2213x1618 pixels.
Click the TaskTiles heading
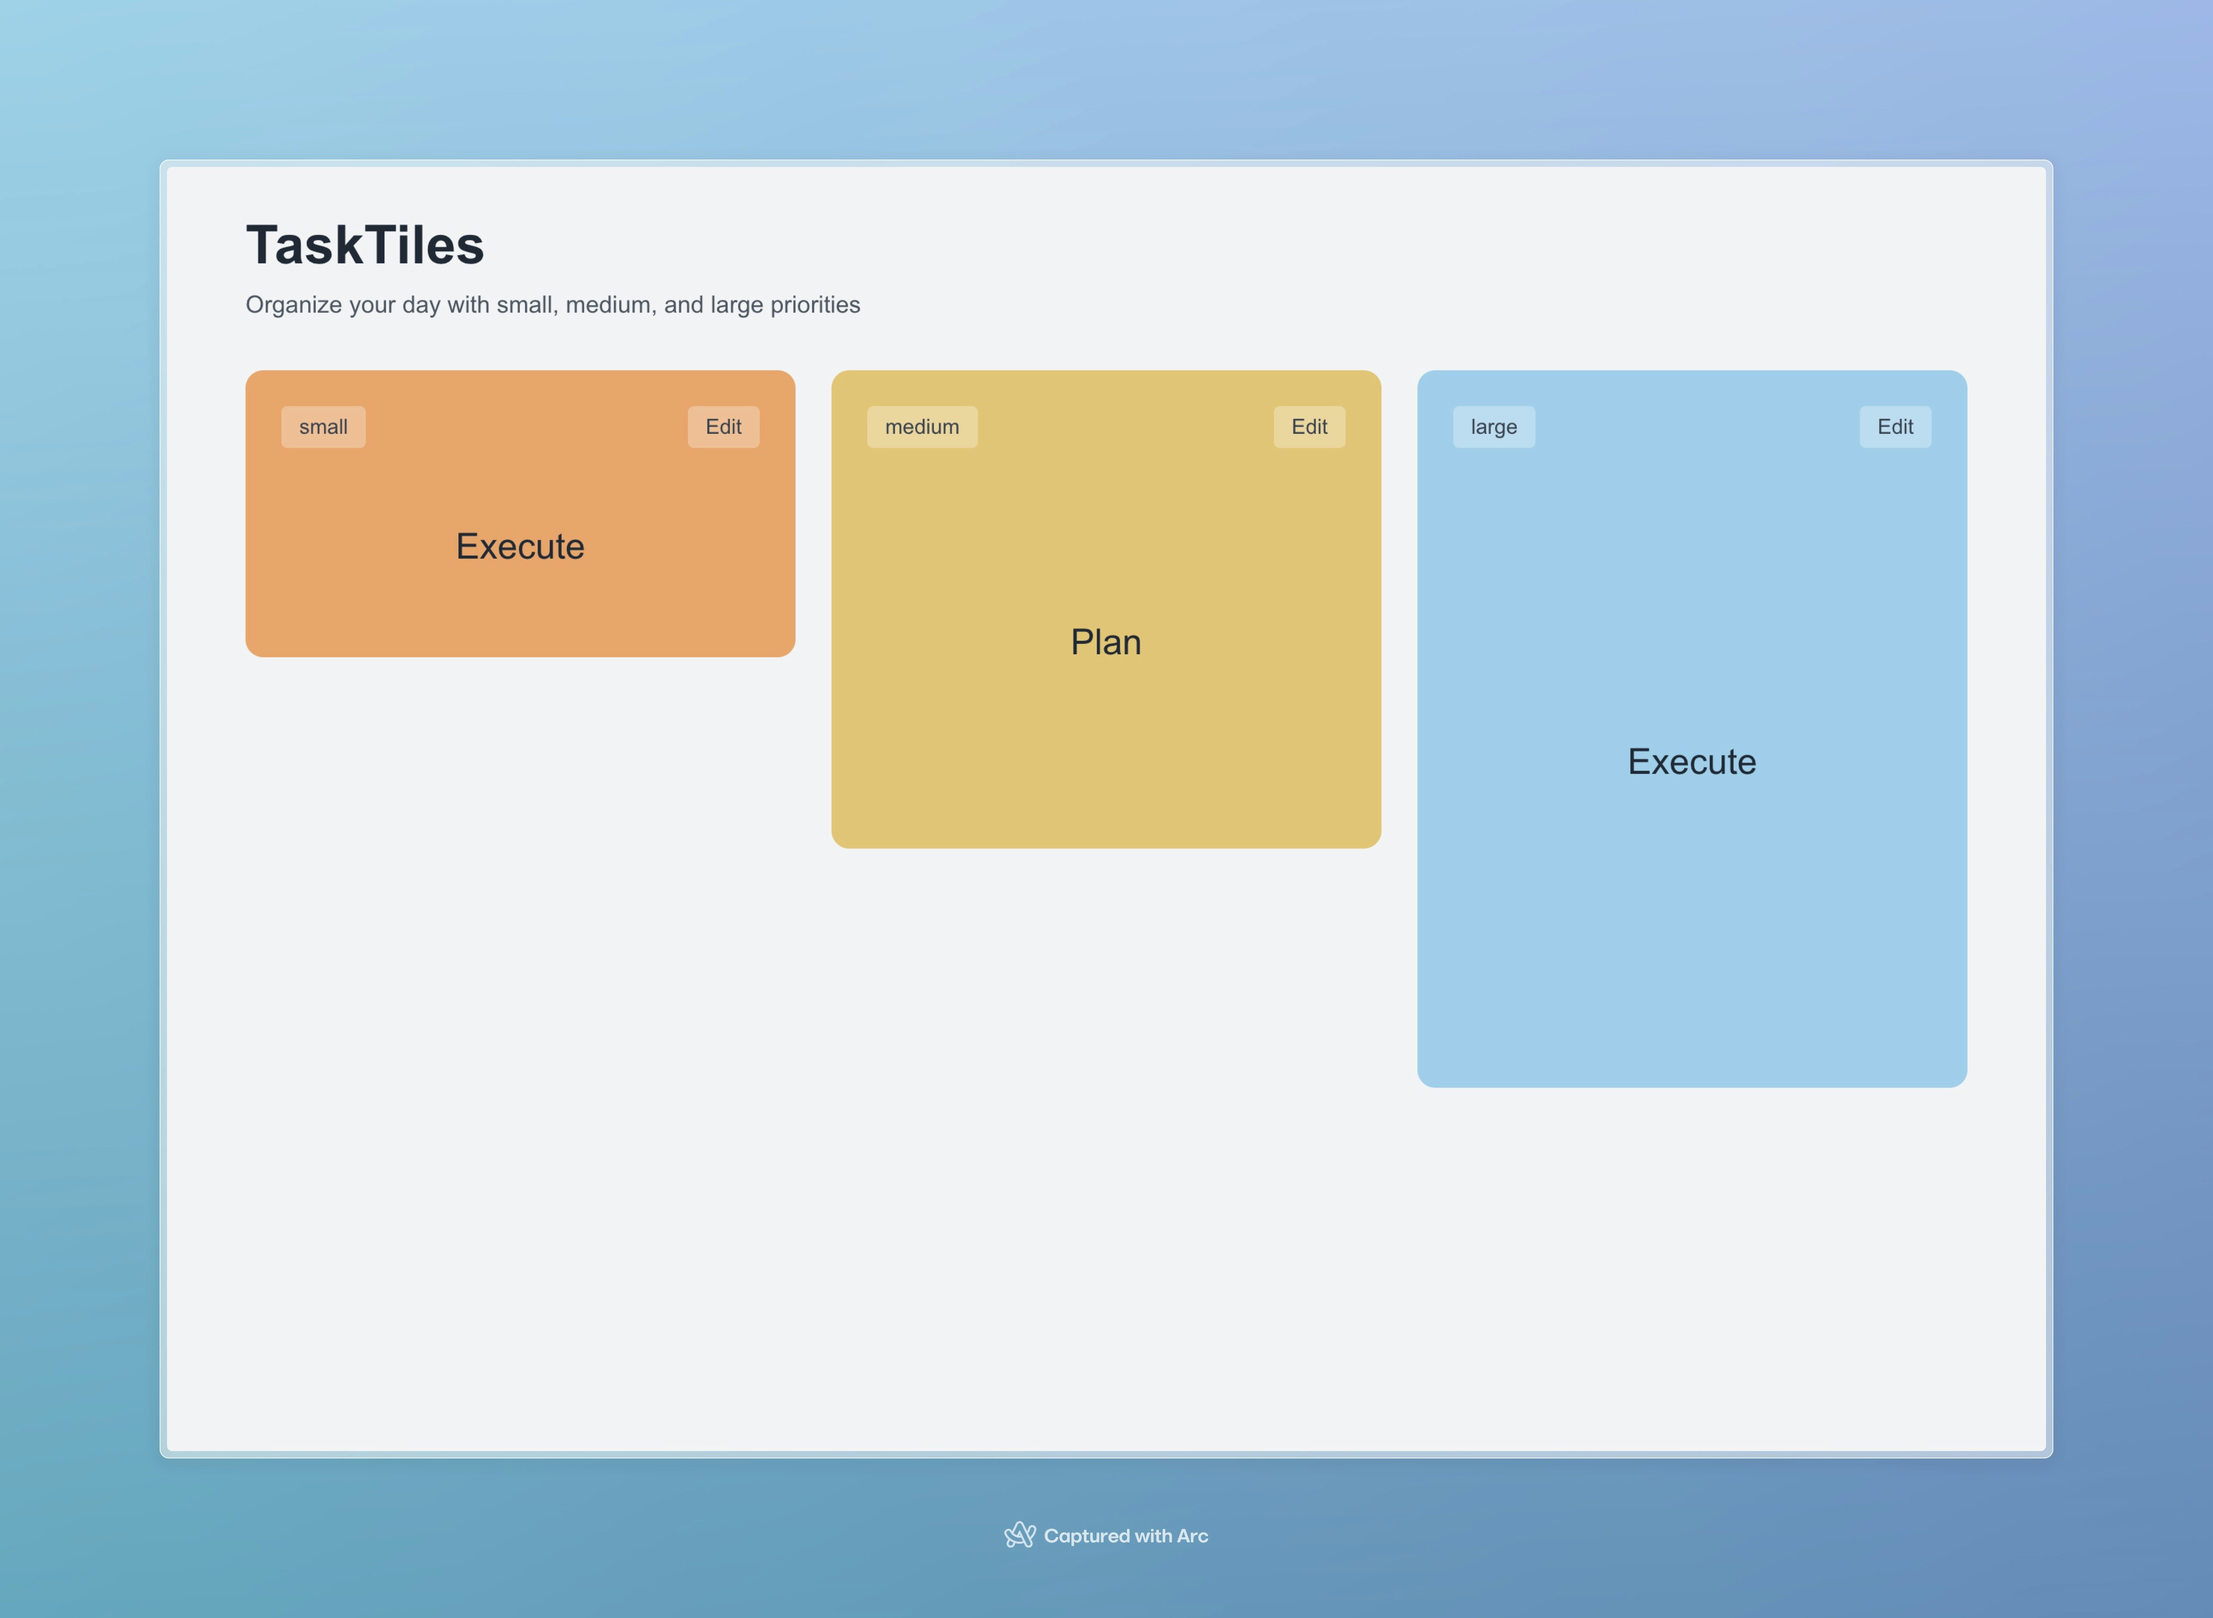[x=365, y=245]
